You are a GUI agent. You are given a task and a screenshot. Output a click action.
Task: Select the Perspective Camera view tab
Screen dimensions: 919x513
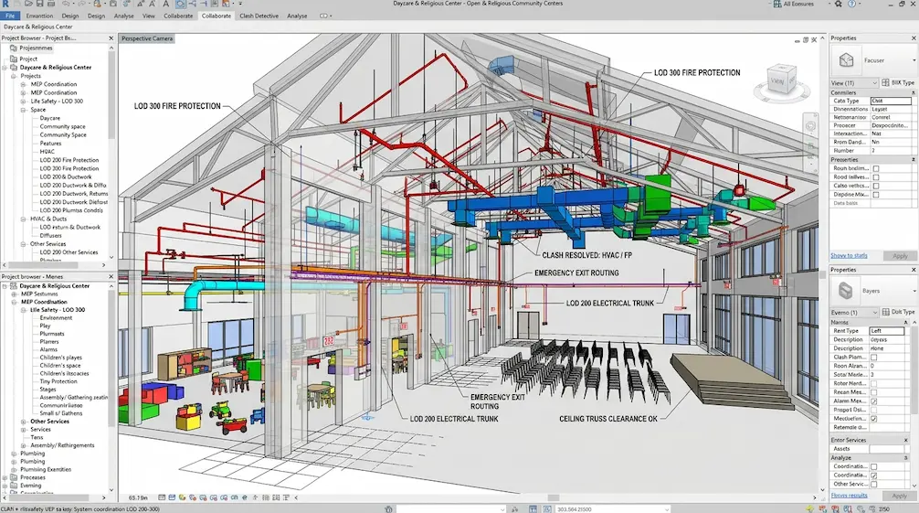point(147,38)
